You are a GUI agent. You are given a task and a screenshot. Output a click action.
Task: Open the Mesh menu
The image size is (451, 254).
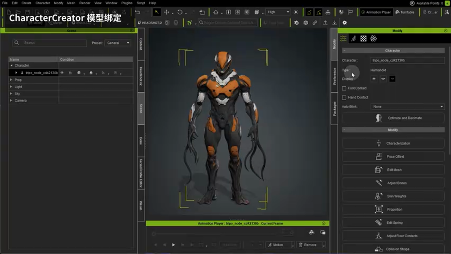coord(71,3)
